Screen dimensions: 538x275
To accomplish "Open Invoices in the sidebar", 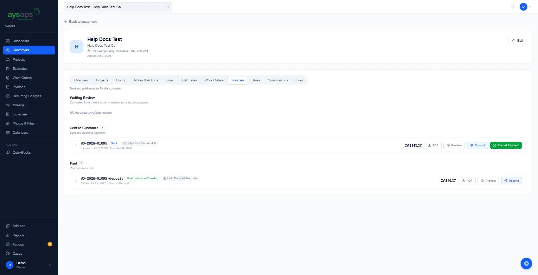I will (29, 87).
